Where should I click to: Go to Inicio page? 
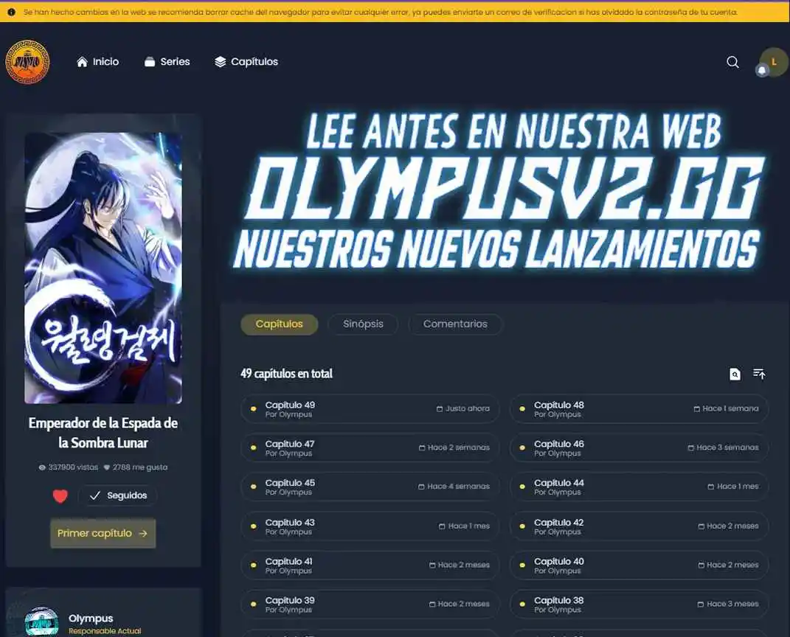98,61
